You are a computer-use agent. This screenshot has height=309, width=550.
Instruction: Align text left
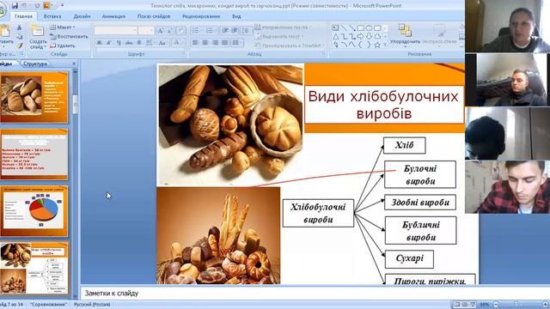click(x=195, y=43)
